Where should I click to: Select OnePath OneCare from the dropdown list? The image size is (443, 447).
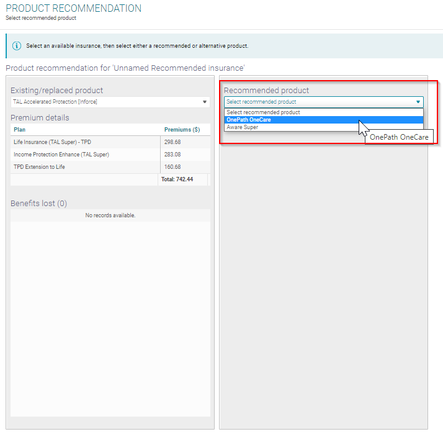coord(324,120)
